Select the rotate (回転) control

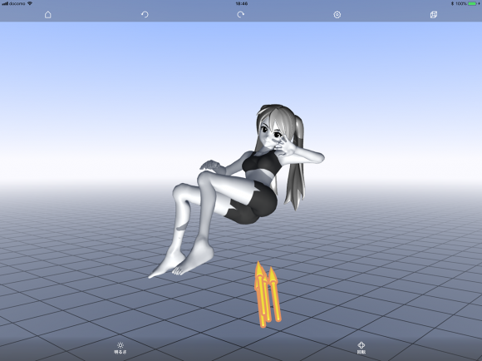[x=361, y=348]
